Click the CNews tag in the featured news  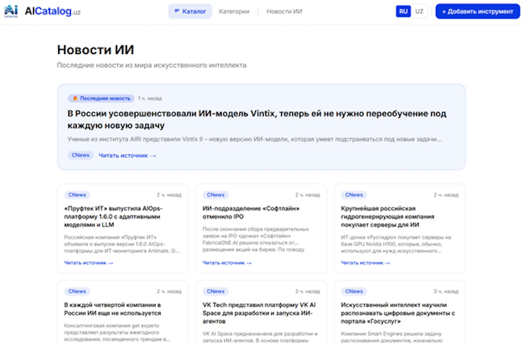pyautogui.click(x=80, y=155)
